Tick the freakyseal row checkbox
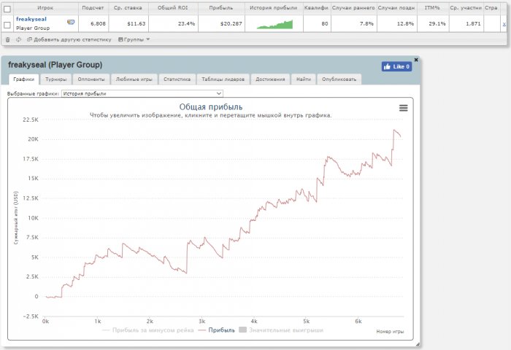Image resolution: width=511 pixels, height=350 pixels. pyautogui.click(x=7, y=25)
